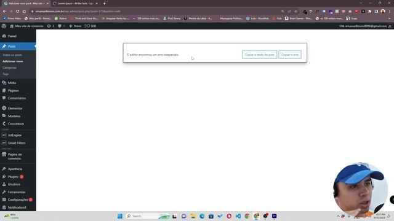Open Microsoft Edge from the taskbar
The height and width of the screenshot is (221, 394).
[x=202, y=216]
